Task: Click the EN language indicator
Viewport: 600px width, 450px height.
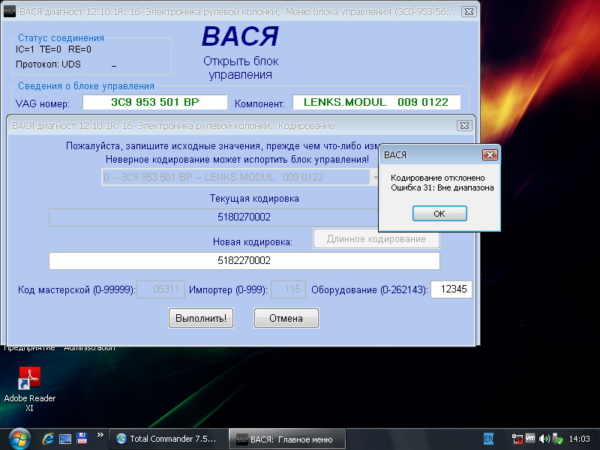Action: (488, 438)
